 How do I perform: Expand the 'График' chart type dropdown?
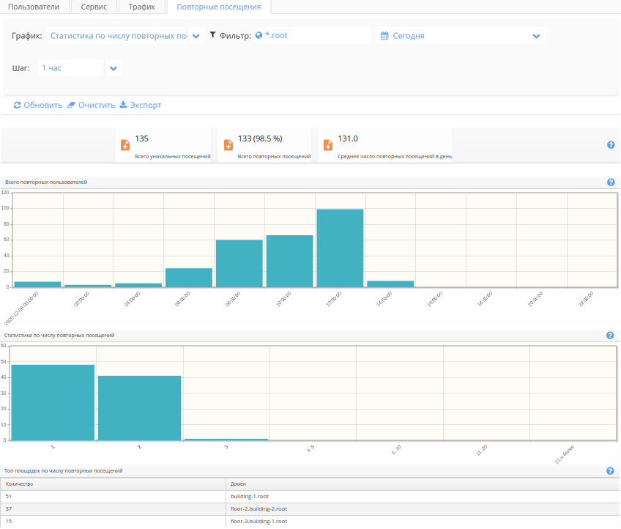pos(196,36)
